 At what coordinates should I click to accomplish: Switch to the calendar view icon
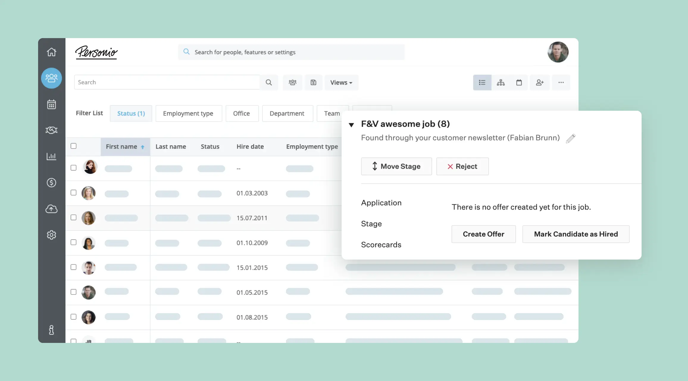click(520, 82)
